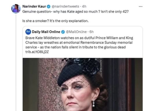Image resolution: width=153 pixels, height=111 pixels.
Task: Open the Daily Mail Online account name
Action: pyautogui.click(x=46, y=32)
